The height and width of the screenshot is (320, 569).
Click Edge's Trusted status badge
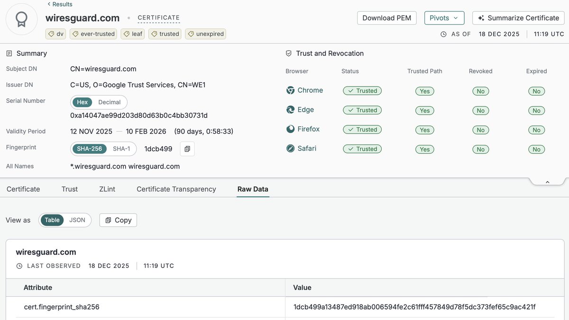[x=362, y=110]
